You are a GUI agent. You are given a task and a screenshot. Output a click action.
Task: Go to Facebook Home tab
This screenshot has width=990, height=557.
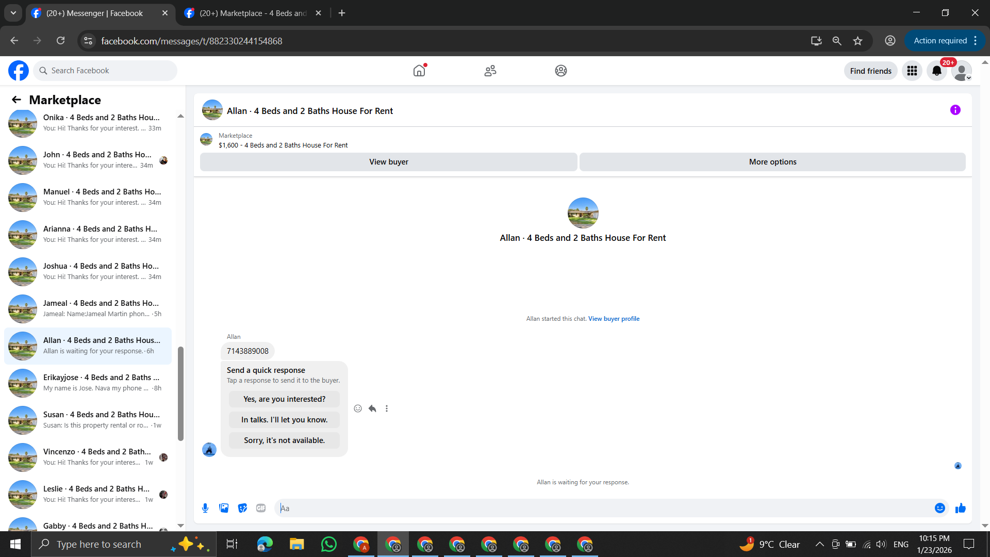419,71
